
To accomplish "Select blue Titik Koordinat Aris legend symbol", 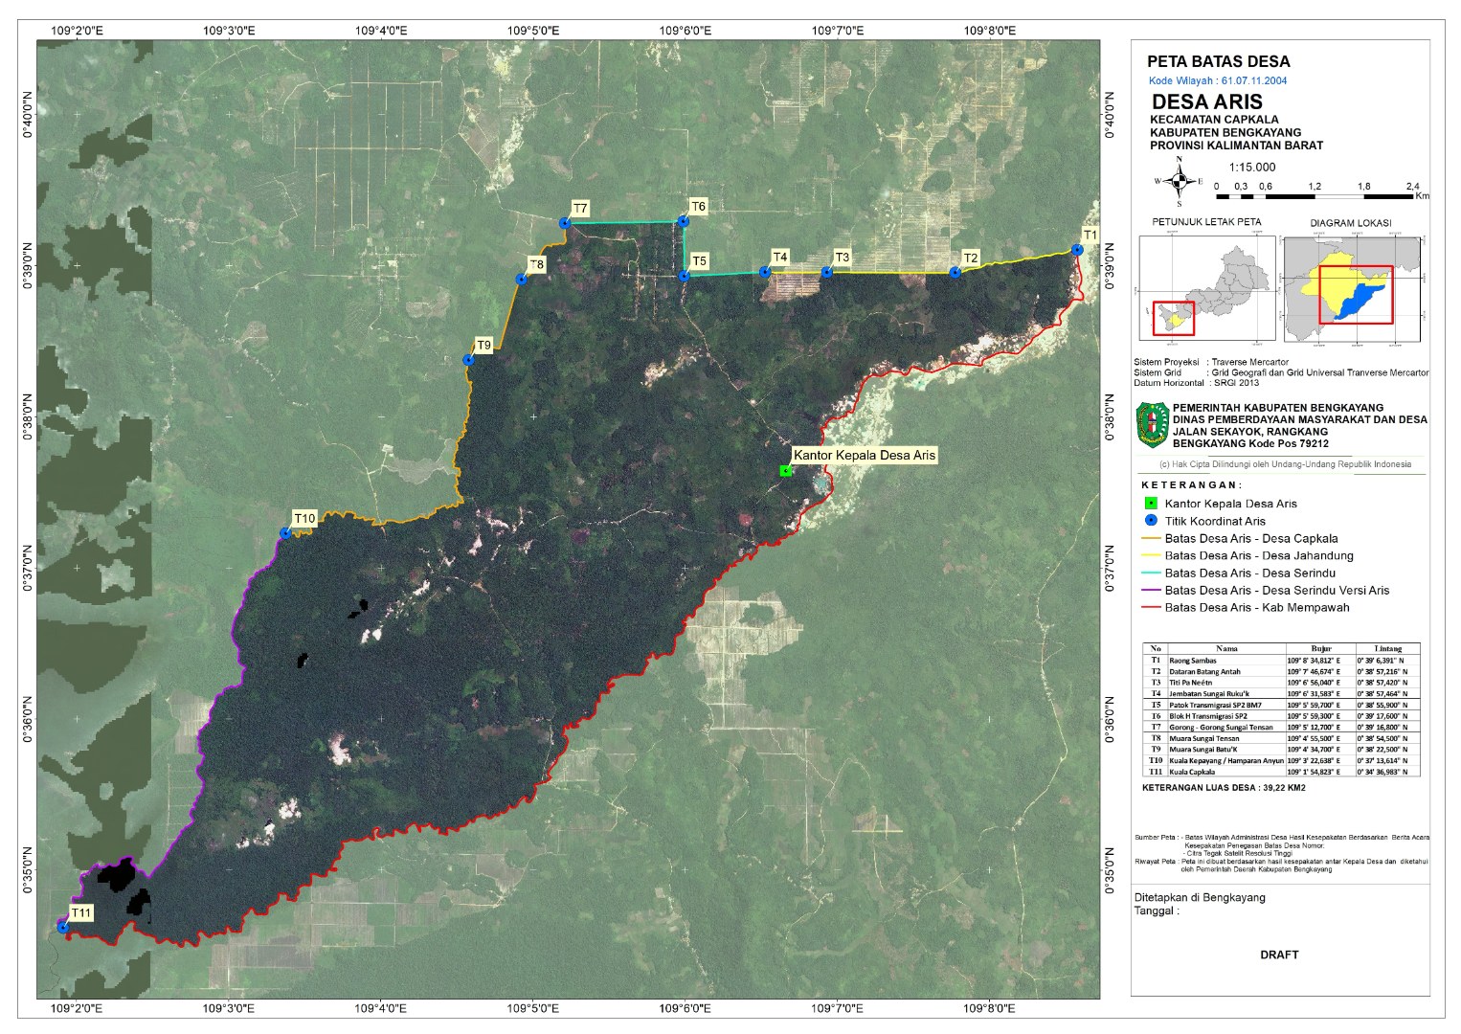I will (1151, 521).
